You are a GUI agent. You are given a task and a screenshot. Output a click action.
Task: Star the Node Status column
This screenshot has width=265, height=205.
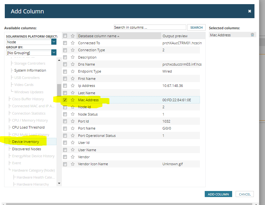[73, 114]
